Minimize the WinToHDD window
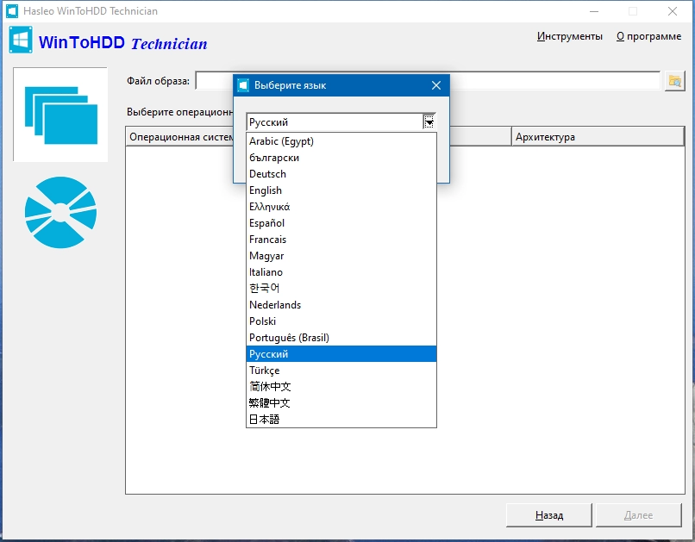 click(x=594, y=11)
